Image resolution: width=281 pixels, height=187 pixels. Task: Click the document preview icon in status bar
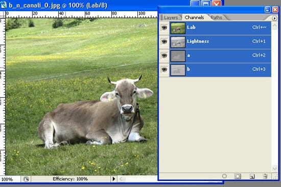click(x=26, y=179)
